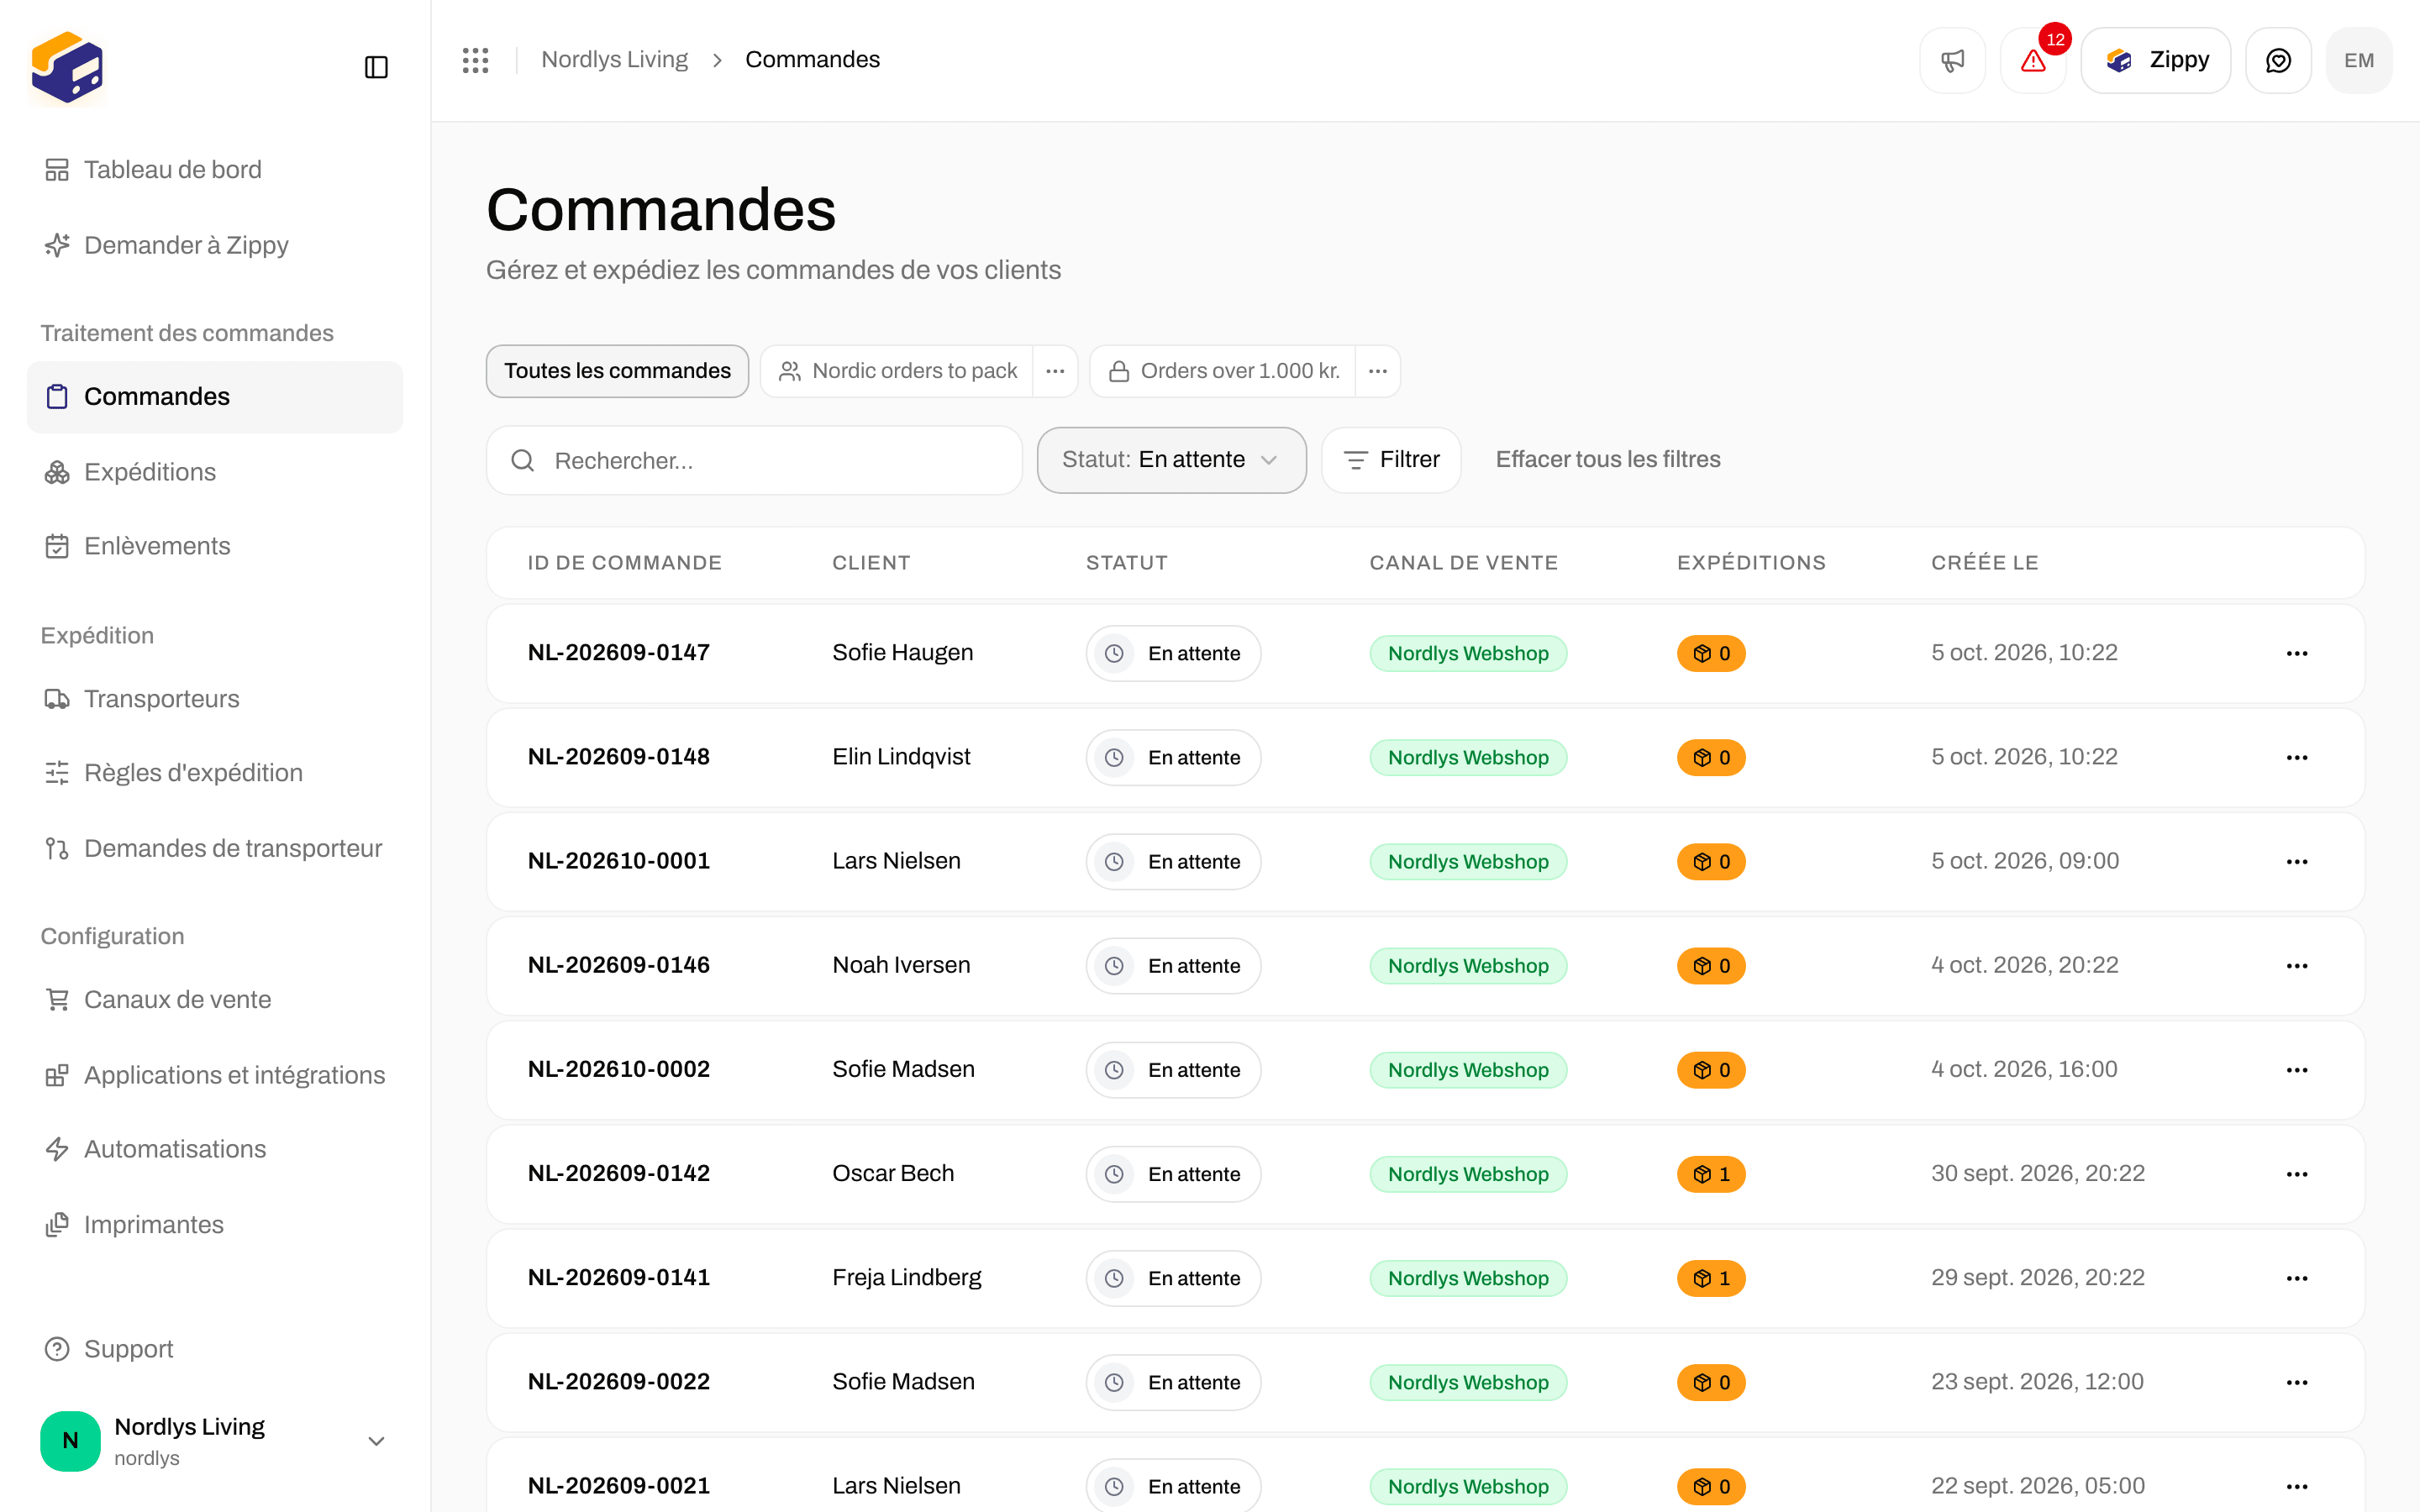Viewport: 2420px width, 1512px height.
Task: Open actions menu for NL-202609-0146
Action: (x=2297, y=966)
